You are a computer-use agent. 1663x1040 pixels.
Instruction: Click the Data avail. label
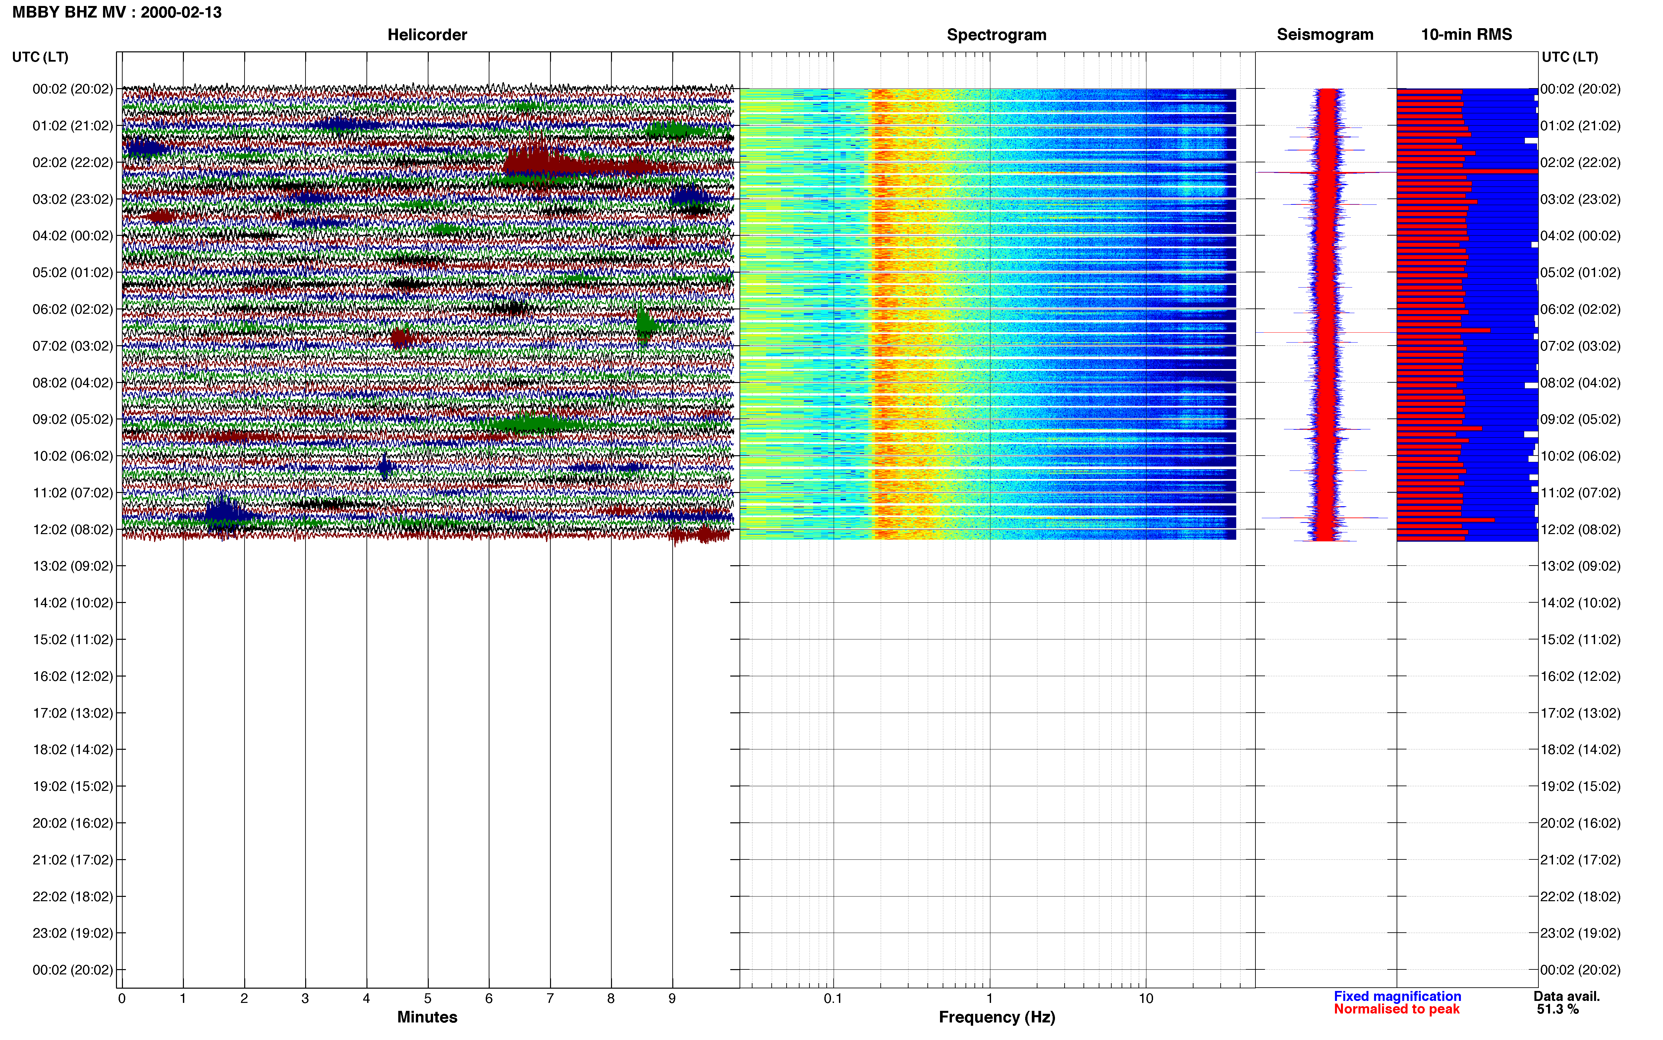(x=1567, y=996)
